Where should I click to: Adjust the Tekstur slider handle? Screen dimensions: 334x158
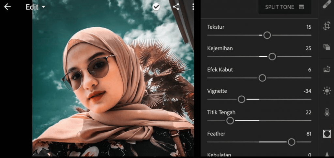click(267, 35)
